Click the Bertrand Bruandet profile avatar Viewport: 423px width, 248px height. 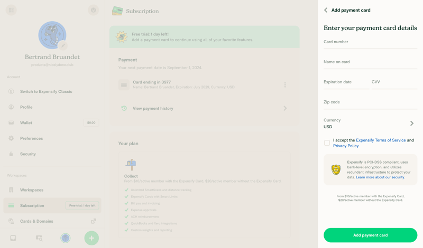(x=52, y=35)
